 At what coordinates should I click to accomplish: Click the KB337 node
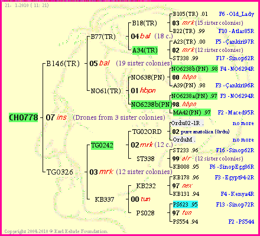tap(105, 199)
